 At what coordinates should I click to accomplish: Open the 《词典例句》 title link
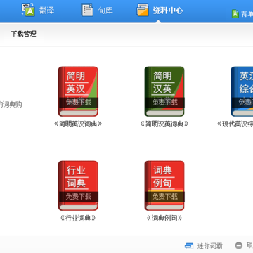[164, 219]
